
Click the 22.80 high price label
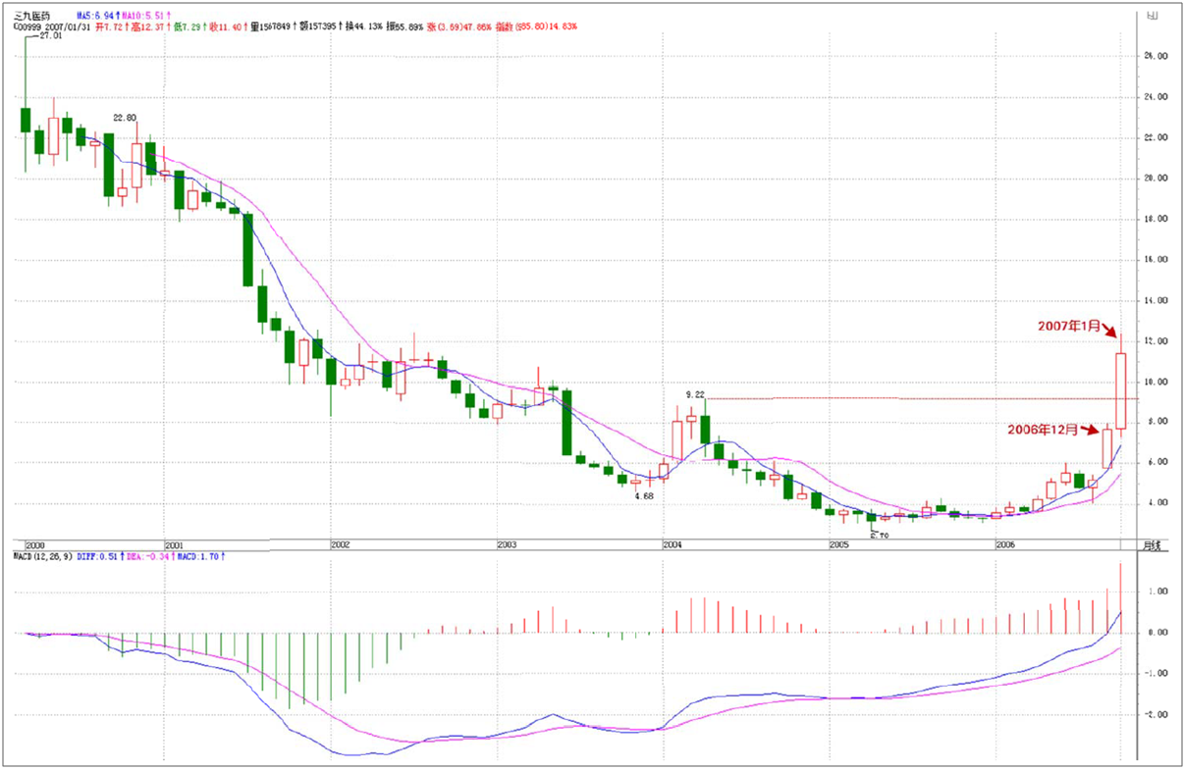tap(125, 118)
